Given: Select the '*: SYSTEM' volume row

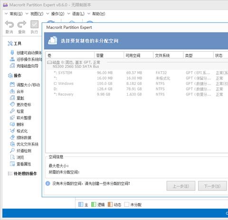Looking at the screenshot, I should (x=137, y=73).
